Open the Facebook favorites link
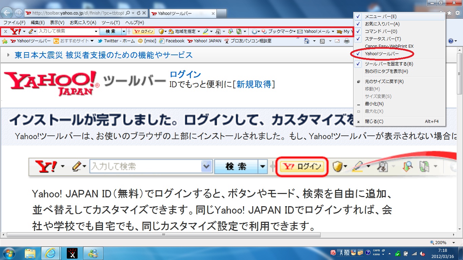 coord(172,41)
